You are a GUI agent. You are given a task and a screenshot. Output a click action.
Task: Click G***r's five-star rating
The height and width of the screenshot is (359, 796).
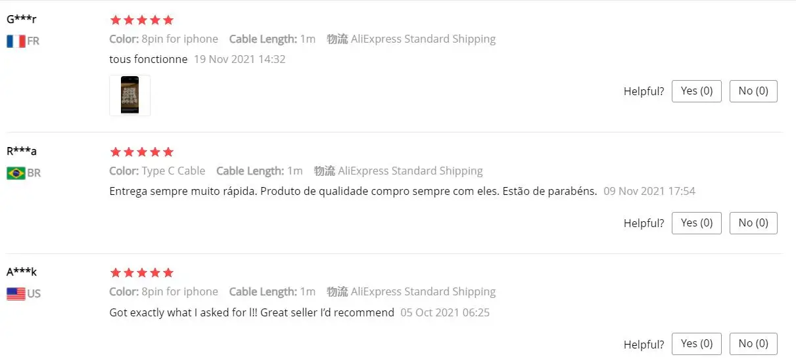click(141, 20)
